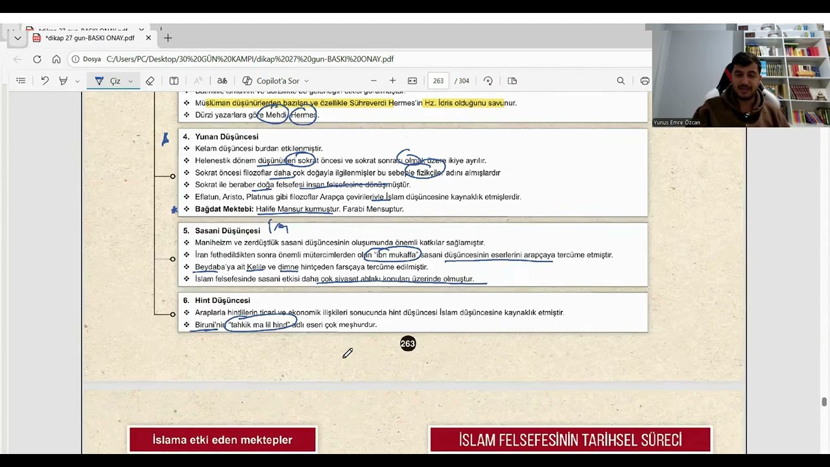Screen dimensions: 830x467
Task: Click the vertical scrollbar thumb
Action: tap(824, 402)
